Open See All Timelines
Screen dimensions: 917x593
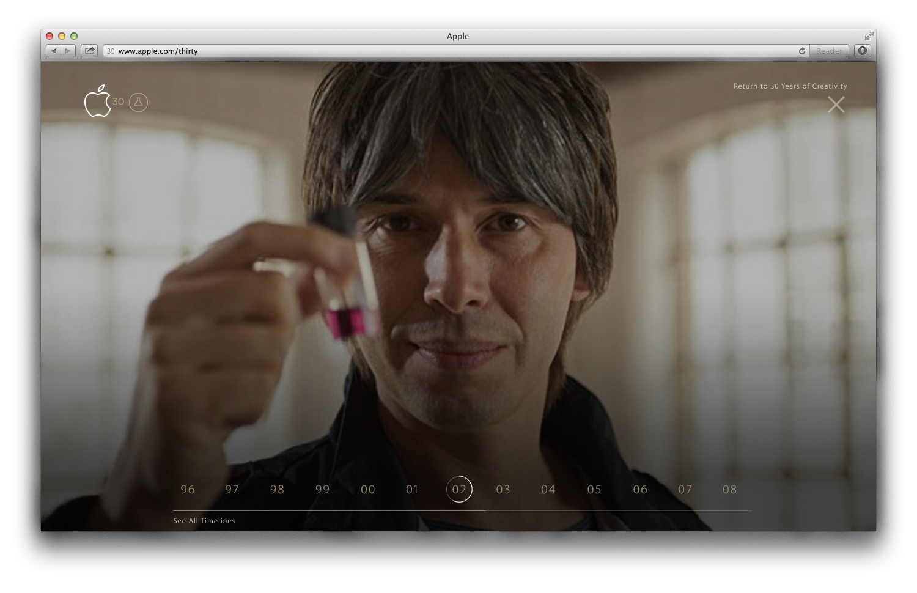pyautogui.click(x=204, y=521)
